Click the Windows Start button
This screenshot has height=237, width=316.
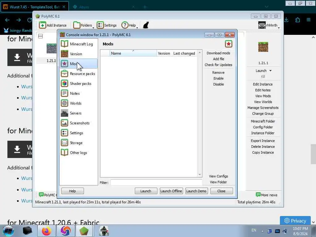pyautogui.click(x=8, y=231)
